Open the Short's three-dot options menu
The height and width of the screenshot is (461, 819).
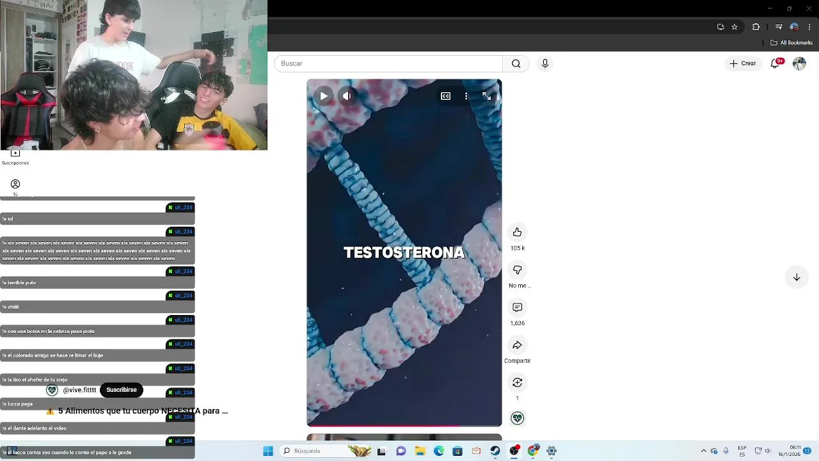point(466,96)
